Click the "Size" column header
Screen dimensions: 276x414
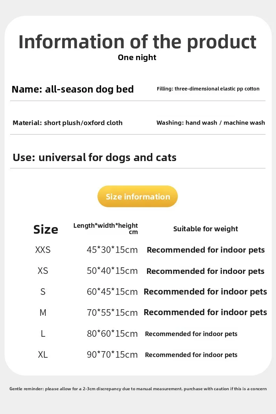46,230
